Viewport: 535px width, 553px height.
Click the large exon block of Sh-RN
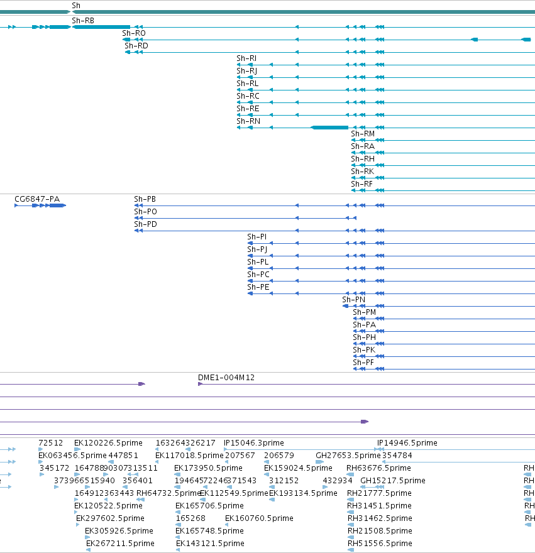click(x=329, y=128)
